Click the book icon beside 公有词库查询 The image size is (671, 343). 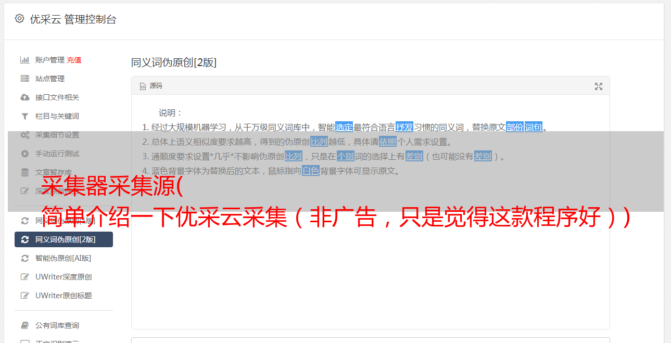(24, 325)
